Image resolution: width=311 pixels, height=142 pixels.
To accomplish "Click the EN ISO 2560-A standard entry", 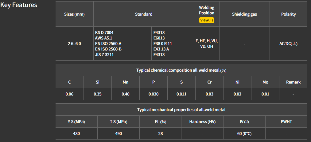I will [x=108, y=43].
